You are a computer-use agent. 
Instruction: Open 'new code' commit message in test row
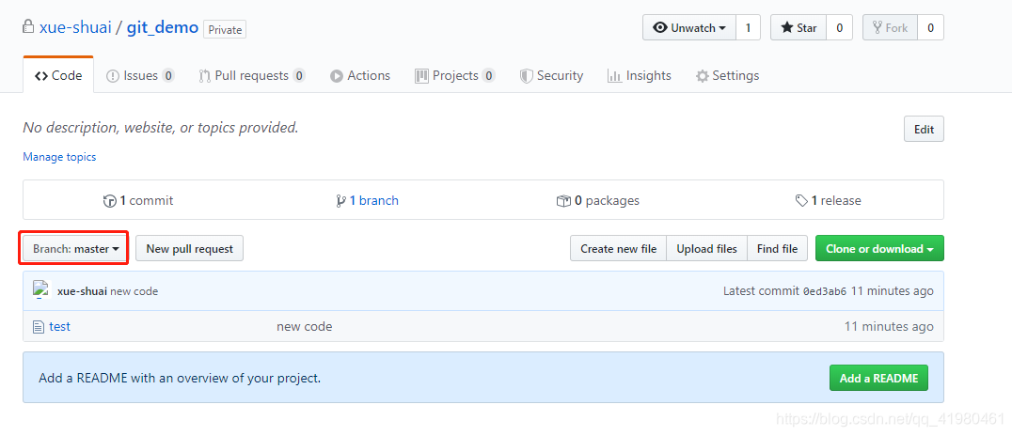coord(305,326)
